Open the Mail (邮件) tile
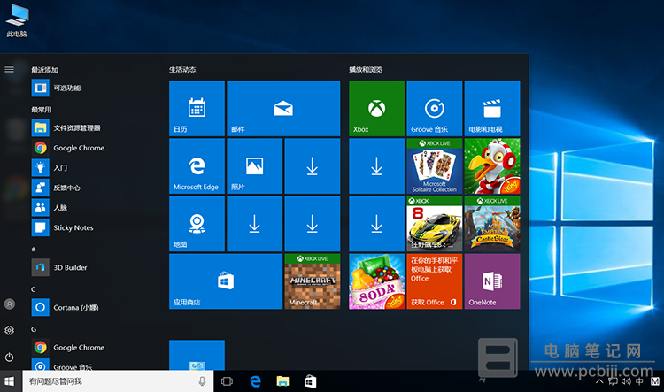Image resolution: width=664 pixels, height=392 pixels. click(283, 108)
